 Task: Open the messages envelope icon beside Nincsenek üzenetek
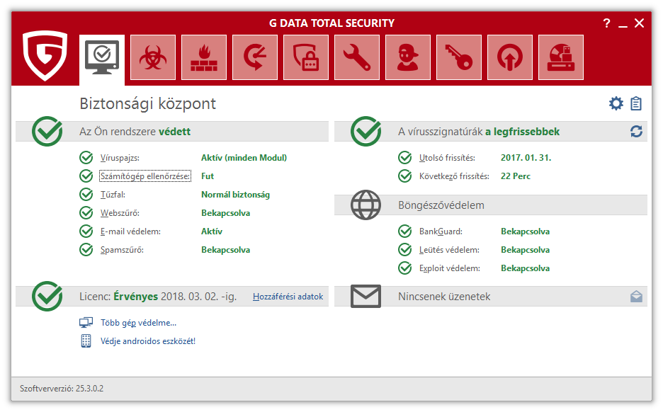click(x=636, y=297)
